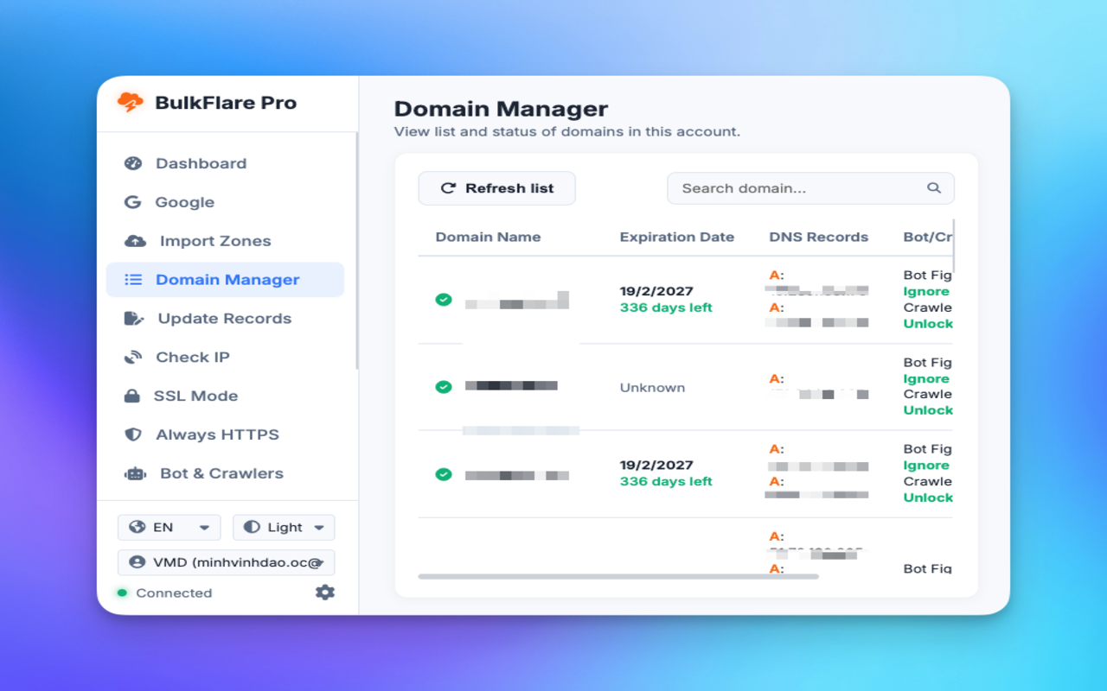
Task: Click the Update Records edit icon
Action: pyautogui.click(x=134, y=319)
